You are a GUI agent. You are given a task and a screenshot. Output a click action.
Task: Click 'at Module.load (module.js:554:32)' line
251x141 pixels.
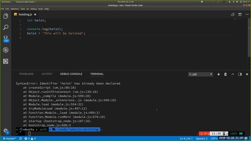(53, 105)
